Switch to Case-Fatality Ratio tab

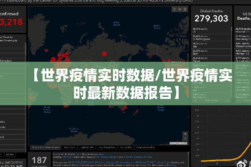pyautogui.click(x=107, y=147)
